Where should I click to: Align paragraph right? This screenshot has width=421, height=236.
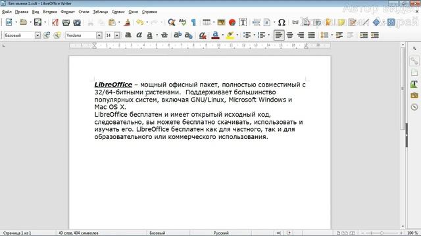[301, 35]
